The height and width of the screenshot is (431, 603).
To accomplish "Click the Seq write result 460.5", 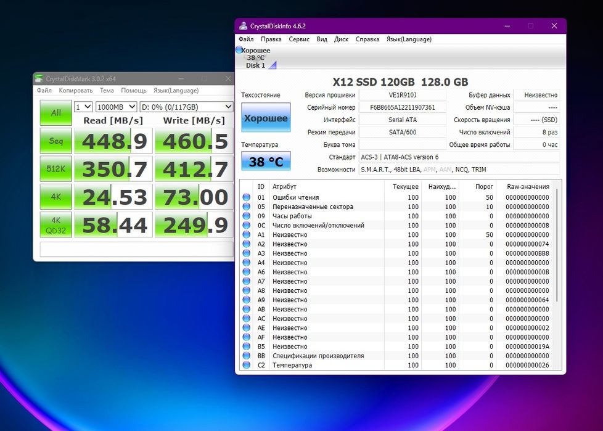I will click(x=194, y=141).
